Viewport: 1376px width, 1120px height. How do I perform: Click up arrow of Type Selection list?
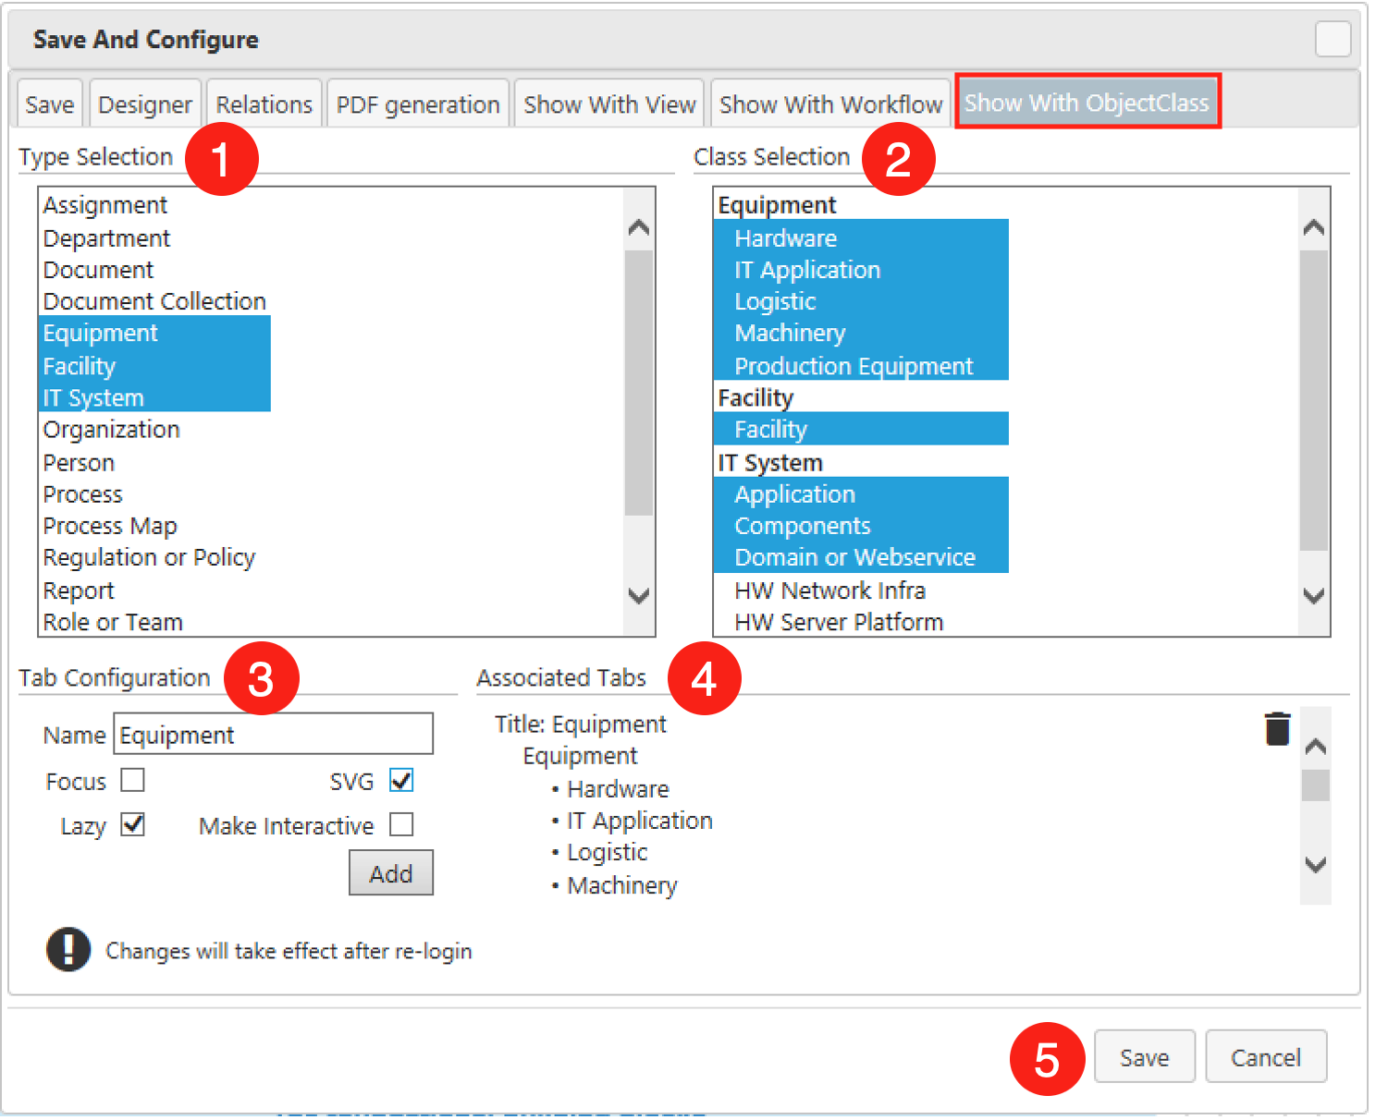pyautogui.click(x=638, y=227)
